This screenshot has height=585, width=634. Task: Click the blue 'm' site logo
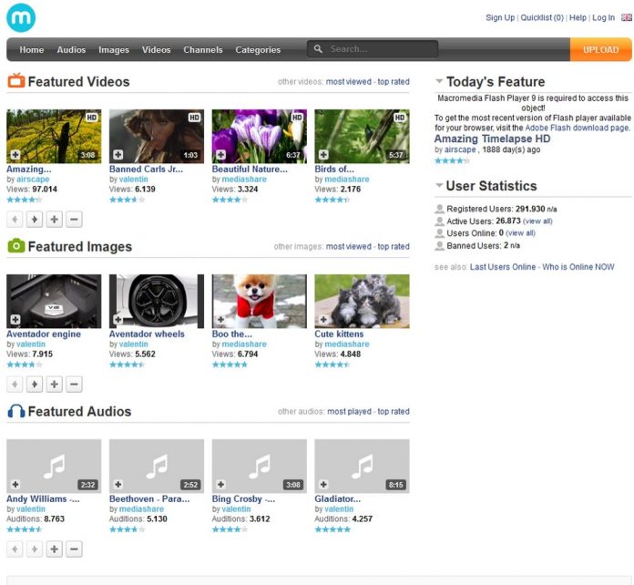point(20,17)
